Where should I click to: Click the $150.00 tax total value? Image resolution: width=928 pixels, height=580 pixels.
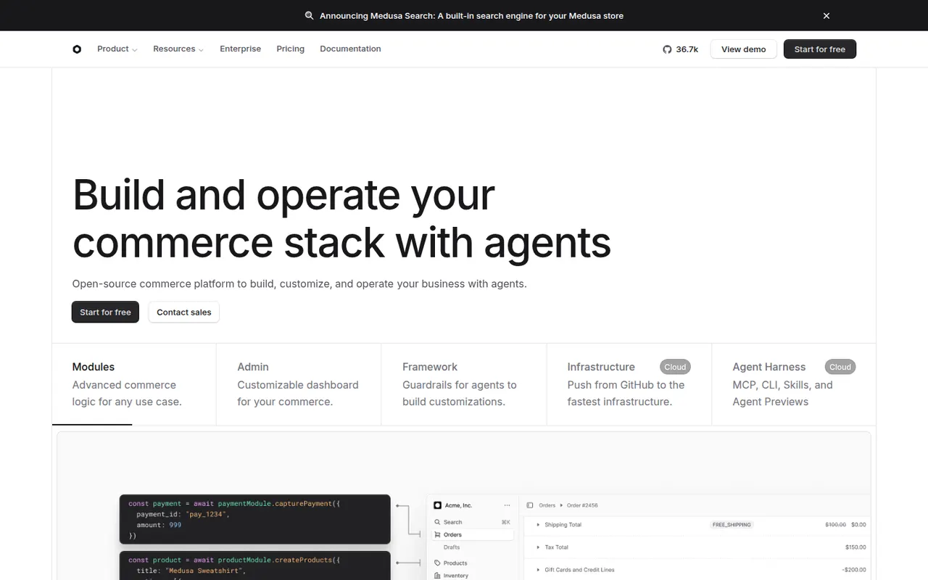point(855,547)
